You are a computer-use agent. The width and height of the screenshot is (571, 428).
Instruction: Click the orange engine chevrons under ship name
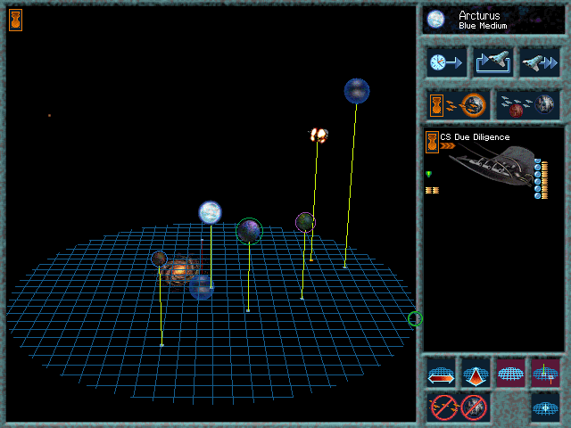point(448,146)
